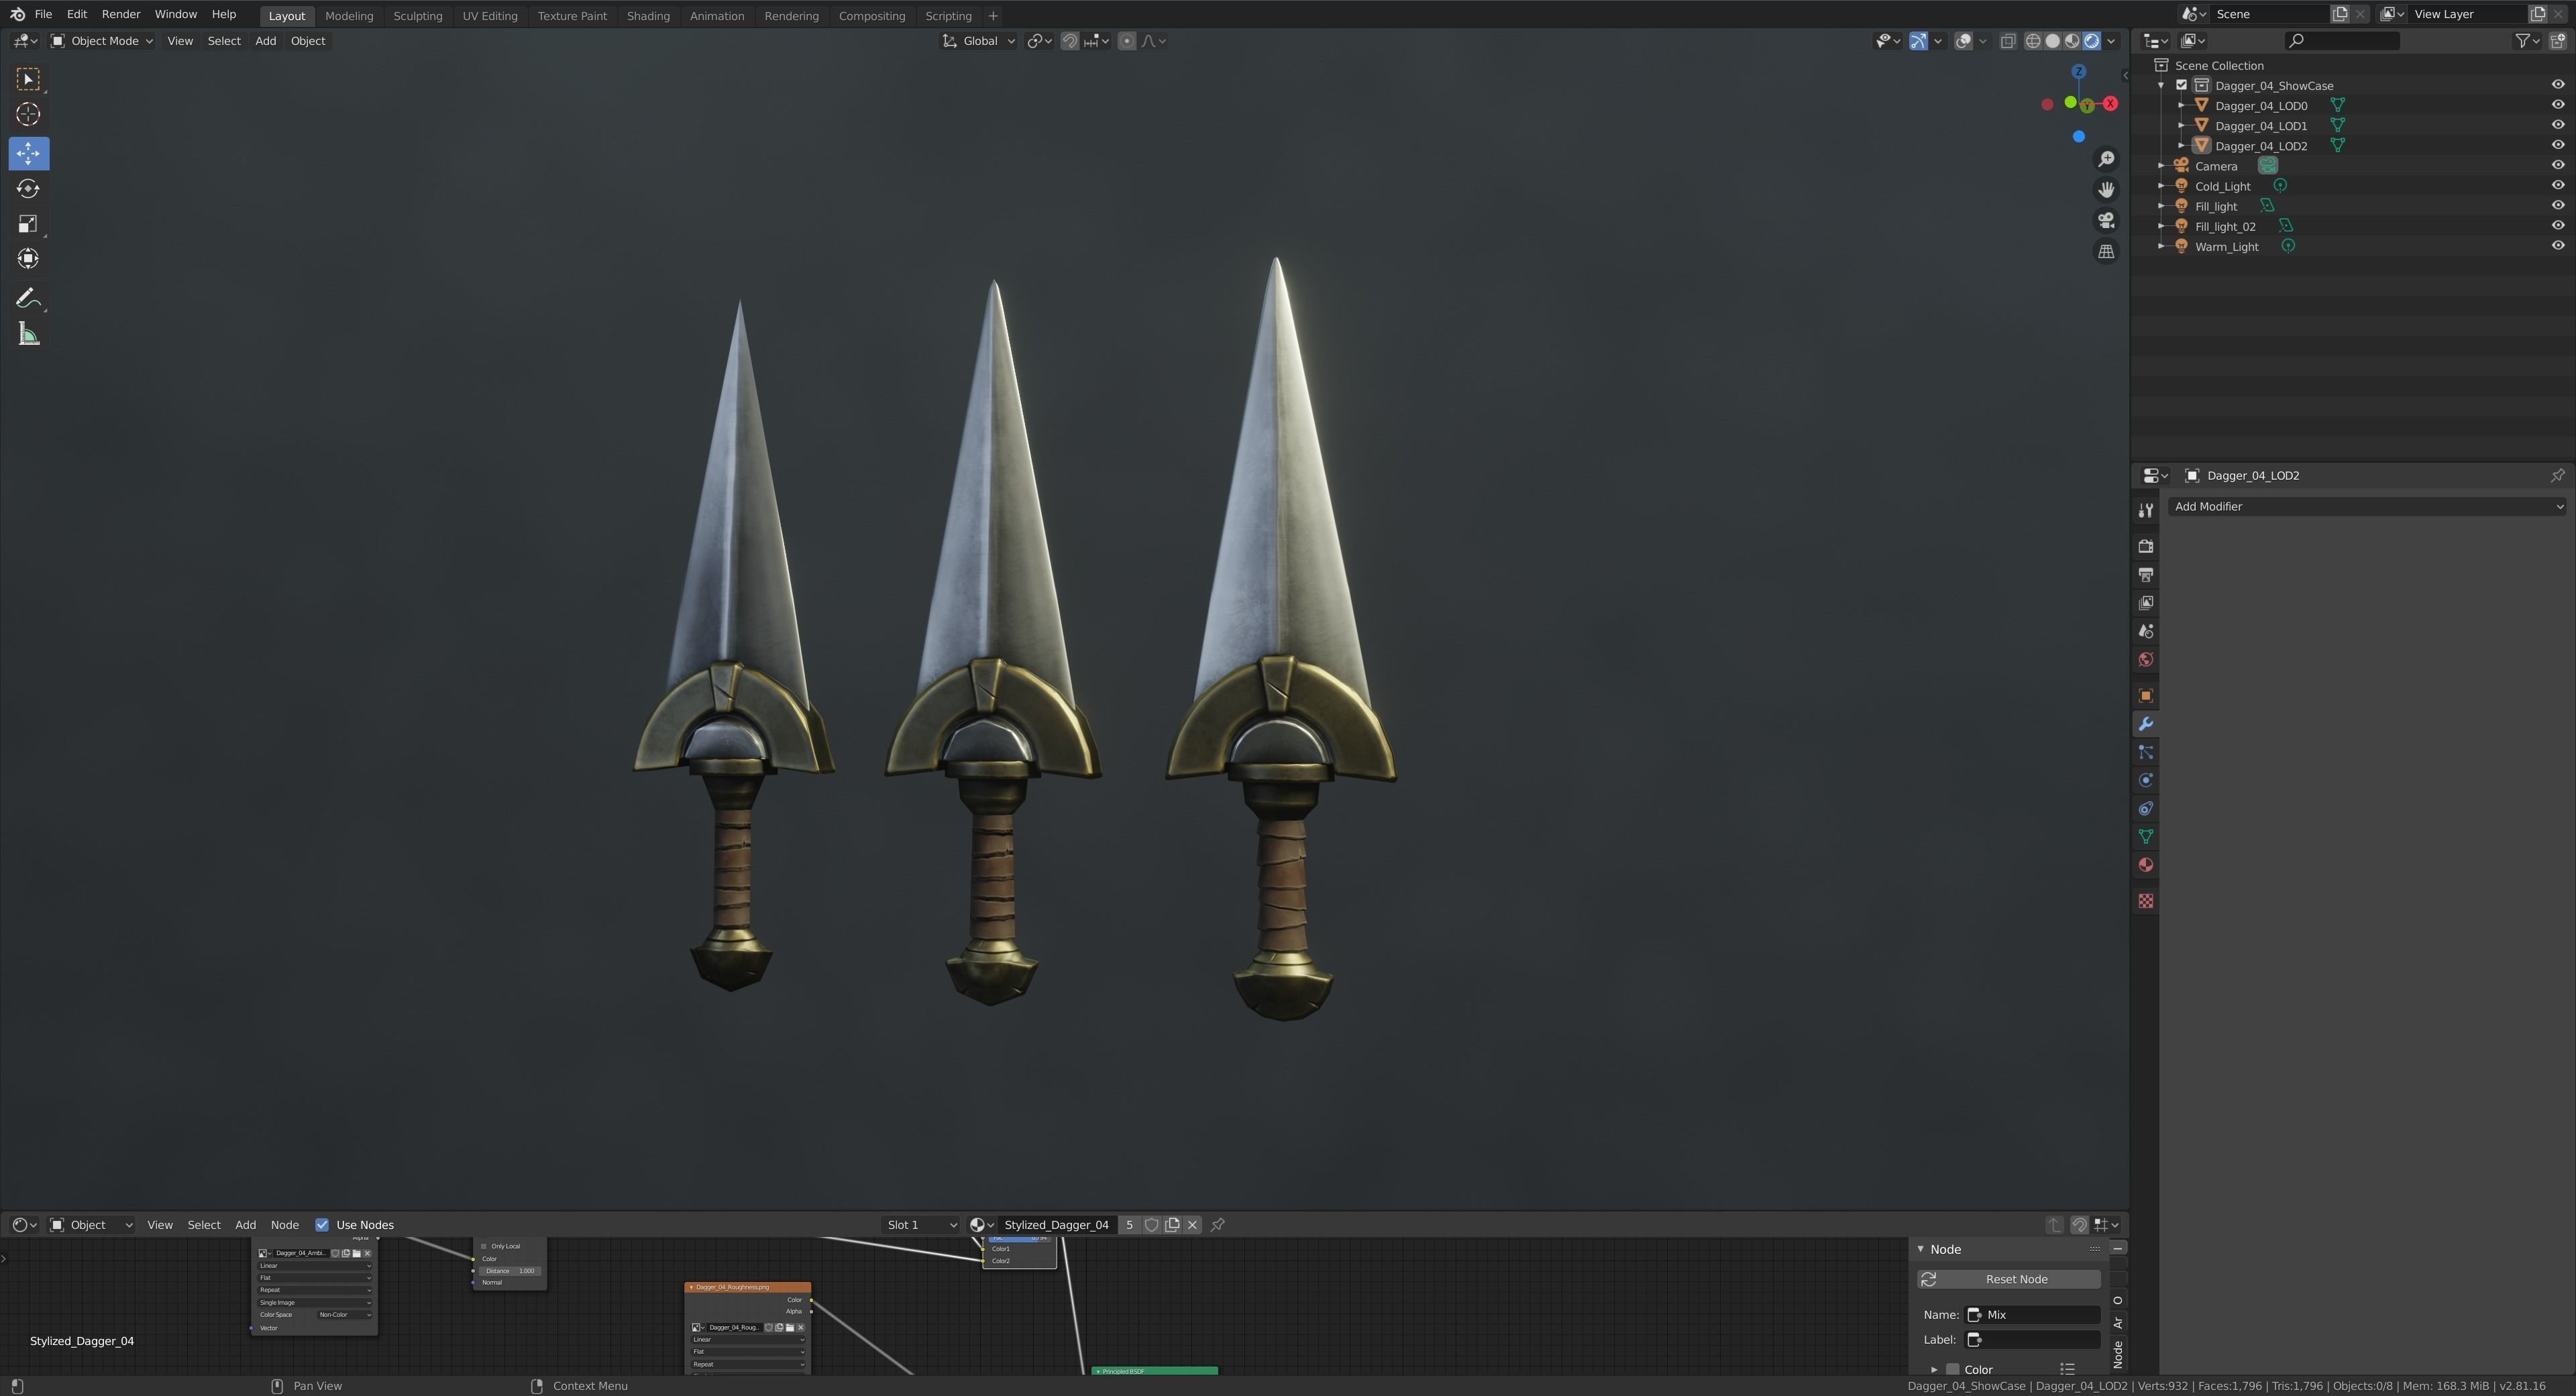
Task: Toggle viewport overlays
Action: click(1963, 41)
